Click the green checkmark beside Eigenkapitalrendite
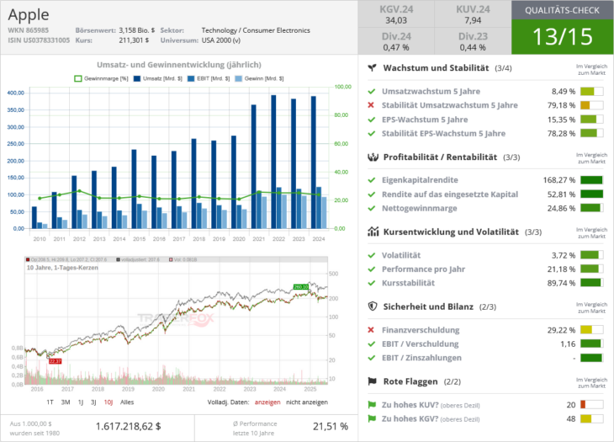The width and height of the screenshot is (614, 442). point(372,180)
